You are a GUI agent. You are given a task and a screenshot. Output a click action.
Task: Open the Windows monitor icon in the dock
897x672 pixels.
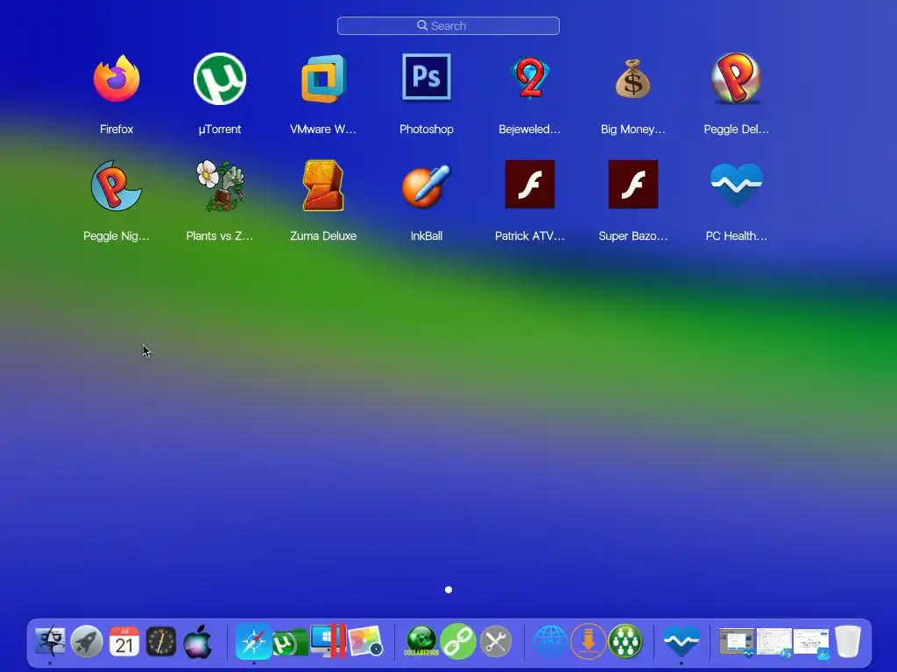328,641
